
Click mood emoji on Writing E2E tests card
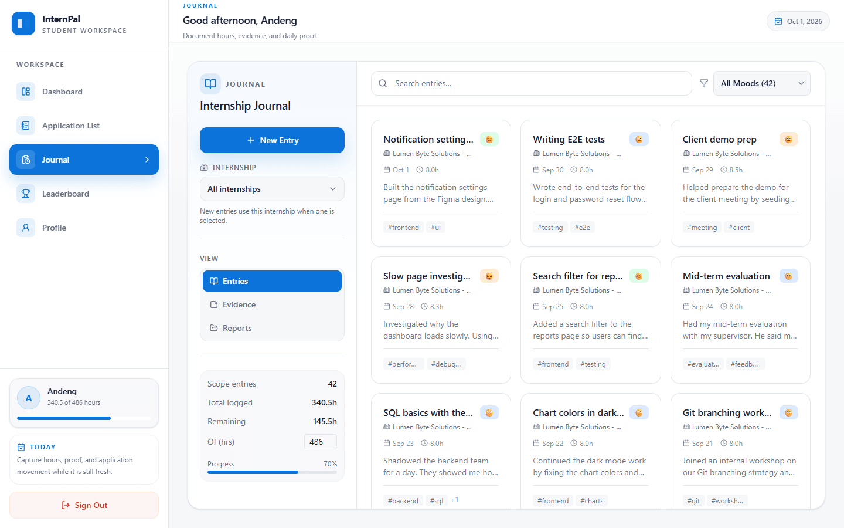point(639,139)
